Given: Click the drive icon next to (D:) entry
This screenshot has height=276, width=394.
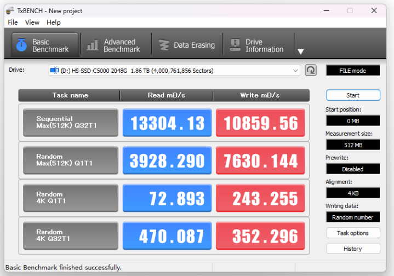Looking at the screenshot, I should tap(54, 70).
